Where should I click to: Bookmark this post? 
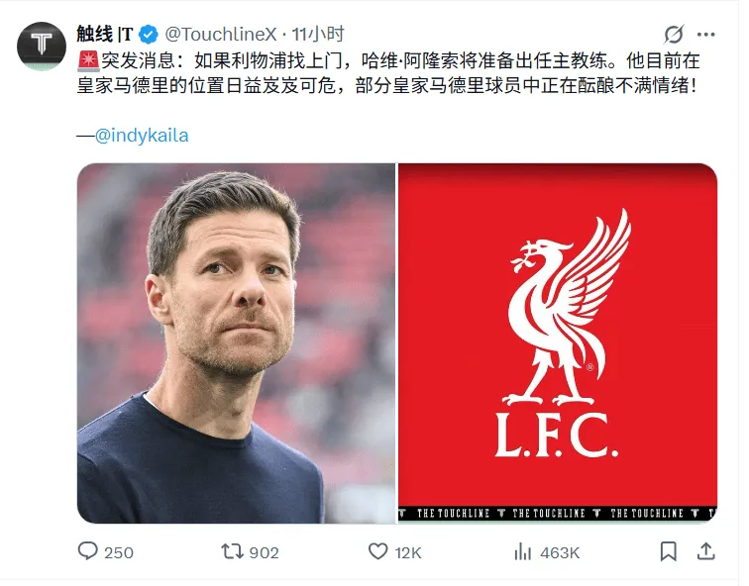669,551
